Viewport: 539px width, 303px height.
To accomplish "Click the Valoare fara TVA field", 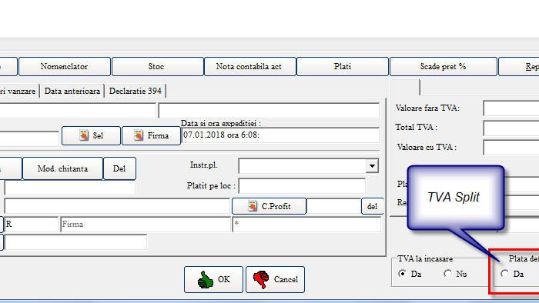I will [511, 108].
